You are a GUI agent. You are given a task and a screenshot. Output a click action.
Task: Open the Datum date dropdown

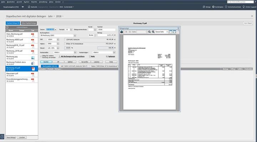[55, 30]
